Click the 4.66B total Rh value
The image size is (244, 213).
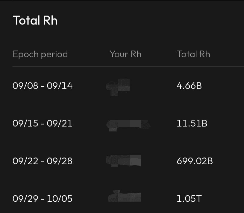(189, 86)
